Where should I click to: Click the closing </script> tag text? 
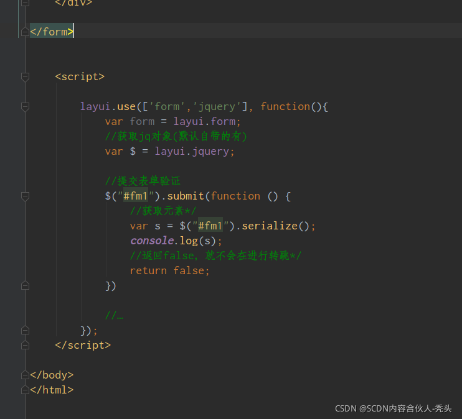(83, 345)
